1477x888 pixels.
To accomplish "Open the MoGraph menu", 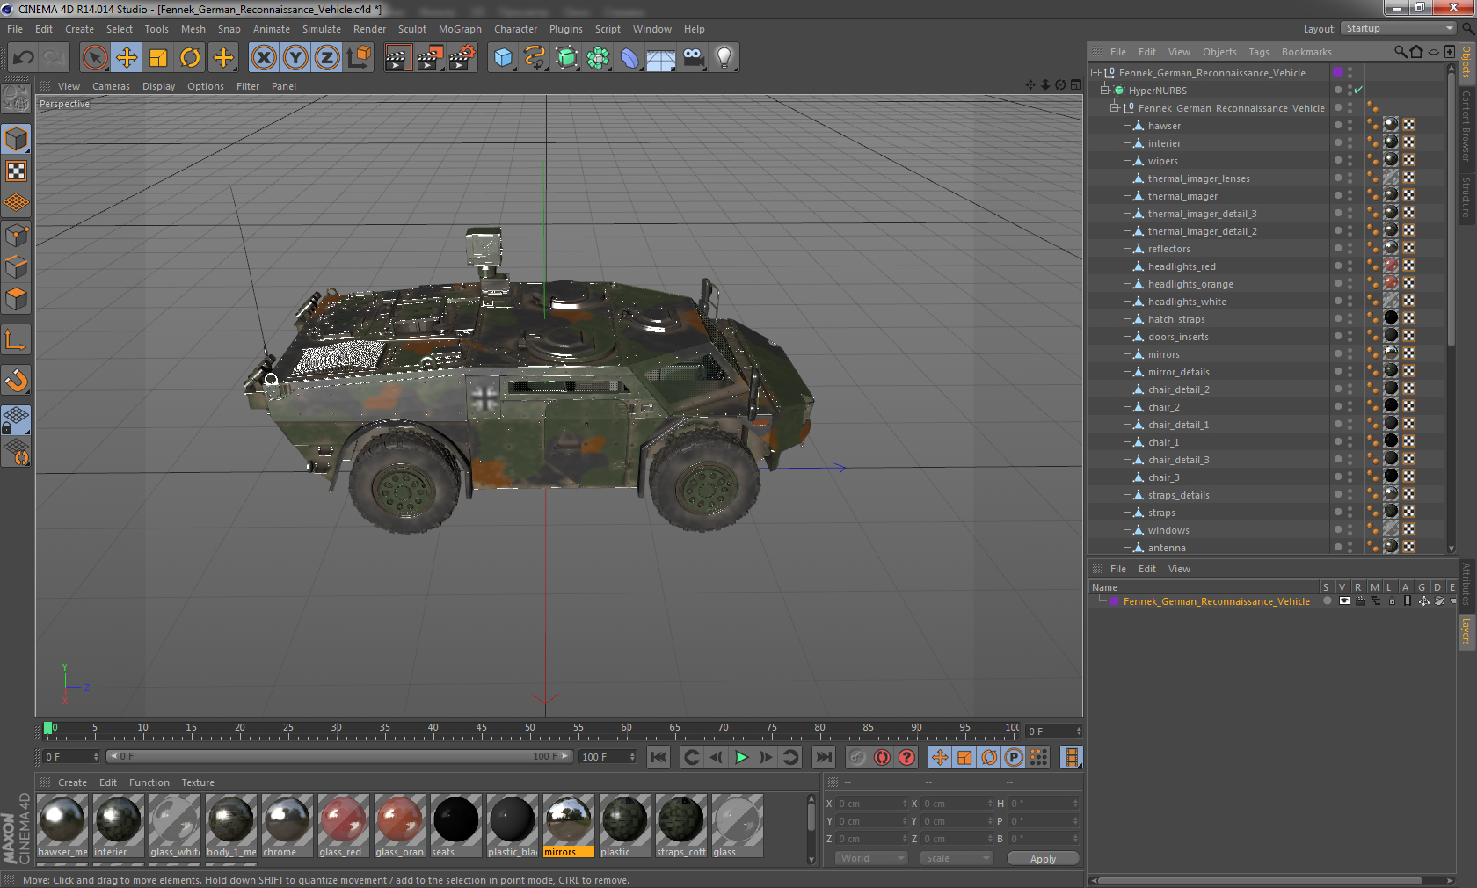I will coord(460,29).
